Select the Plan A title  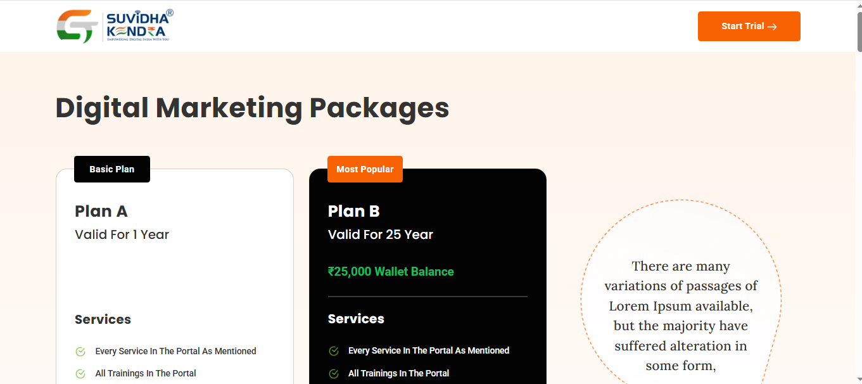[101, 211]
